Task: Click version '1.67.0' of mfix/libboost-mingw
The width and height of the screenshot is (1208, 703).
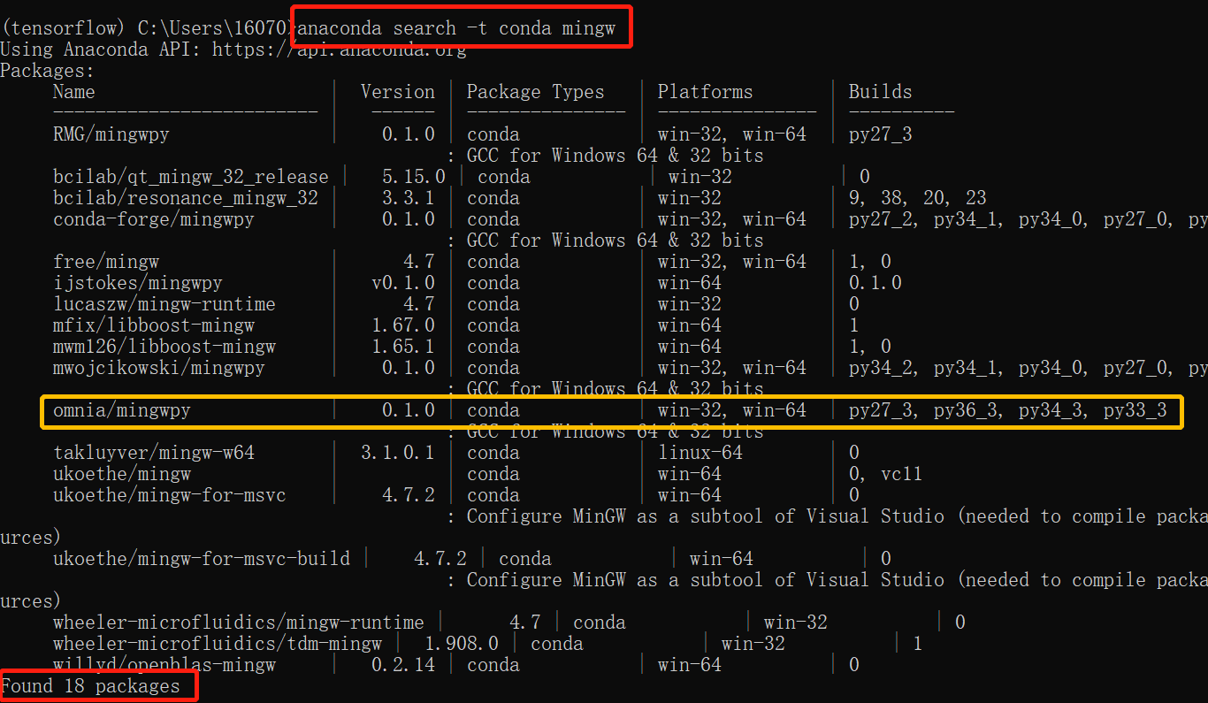Action: [403, 325]
